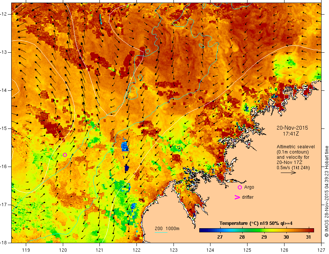Click the longitude label 124
The width and height of the screenshot is (329, 254).
[x=210, y=250]
